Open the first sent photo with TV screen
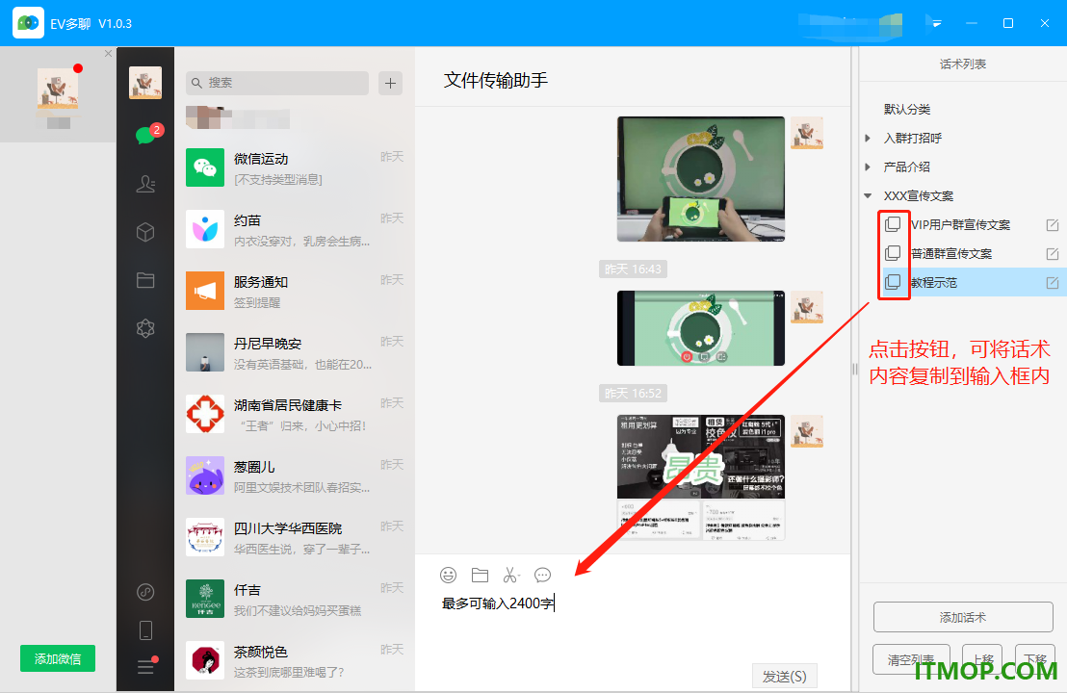Viewport: 1067px width, 693px height. pyautogui.click(x=701, y=179)
